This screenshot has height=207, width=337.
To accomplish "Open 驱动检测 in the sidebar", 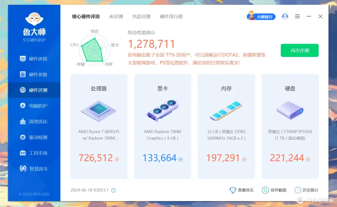I will click(x=34, y=137).
